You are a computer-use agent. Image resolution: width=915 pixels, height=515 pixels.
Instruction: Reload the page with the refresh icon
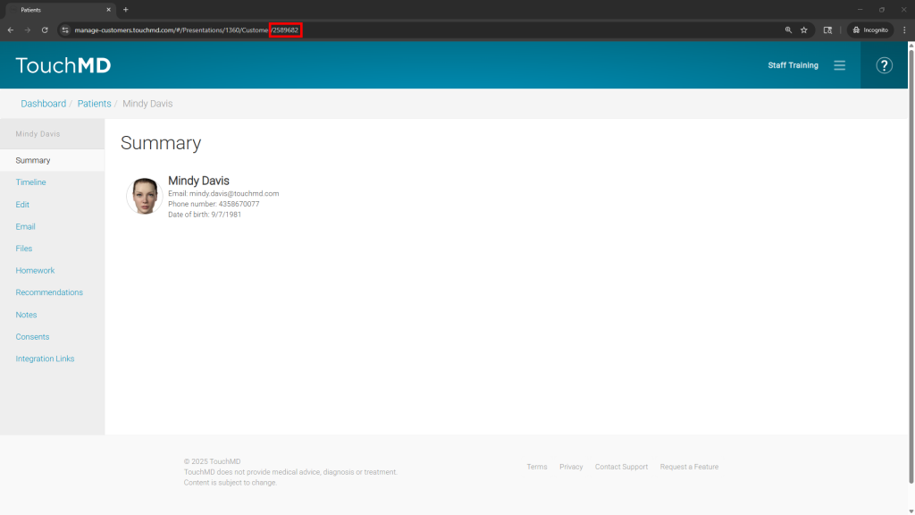pos(45,30)
